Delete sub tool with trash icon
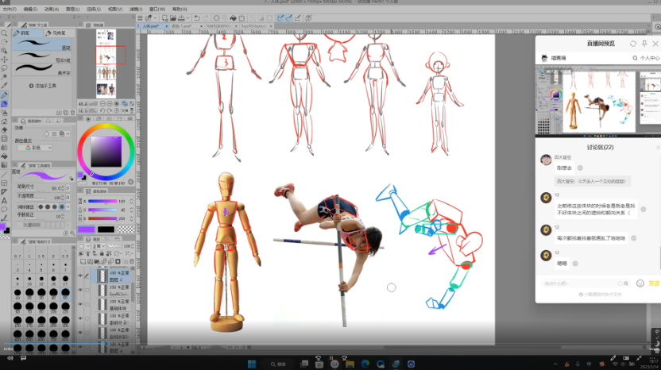 pos(72,113)
